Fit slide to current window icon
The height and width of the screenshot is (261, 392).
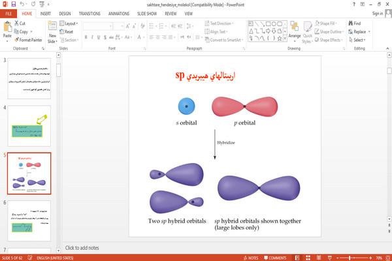(x=388, y=258)
